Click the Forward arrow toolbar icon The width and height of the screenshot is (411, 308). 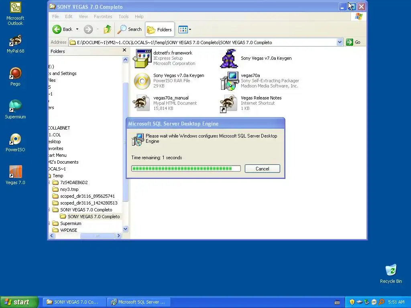point(88,29)
